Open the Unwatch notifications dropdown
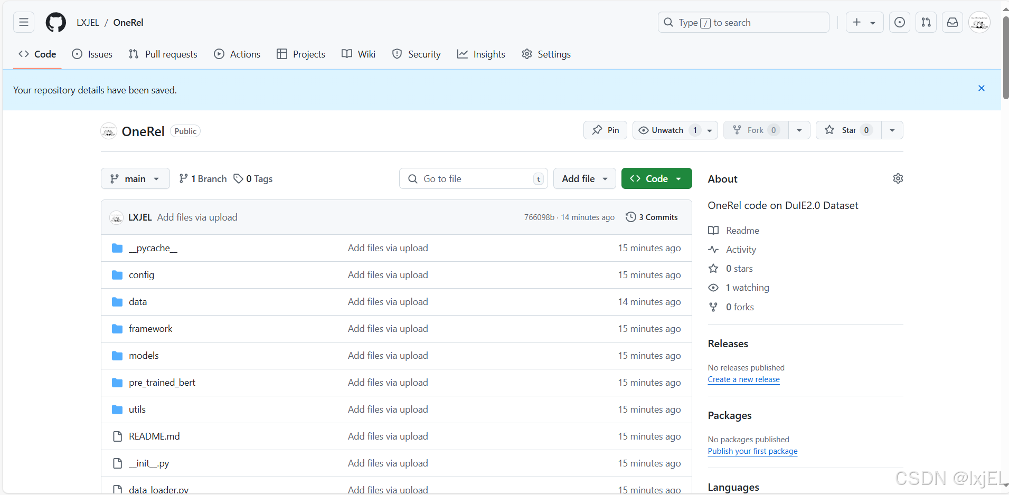 [x=675, y=130]
